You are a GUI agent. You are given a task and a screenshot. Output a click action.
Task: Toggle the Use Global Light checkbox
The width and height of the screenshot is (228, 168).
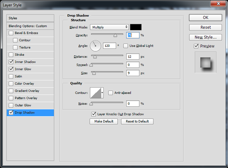[126, 46]
